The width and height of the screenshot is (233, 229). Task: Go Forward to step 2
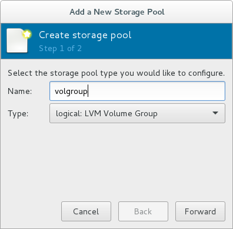click(x=200, y=211)
